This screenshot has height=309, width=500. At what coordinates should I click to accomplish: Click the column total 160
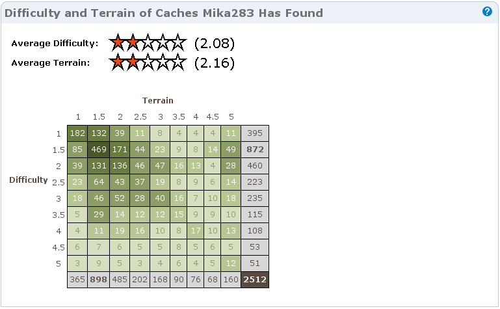tap(231, 280)
